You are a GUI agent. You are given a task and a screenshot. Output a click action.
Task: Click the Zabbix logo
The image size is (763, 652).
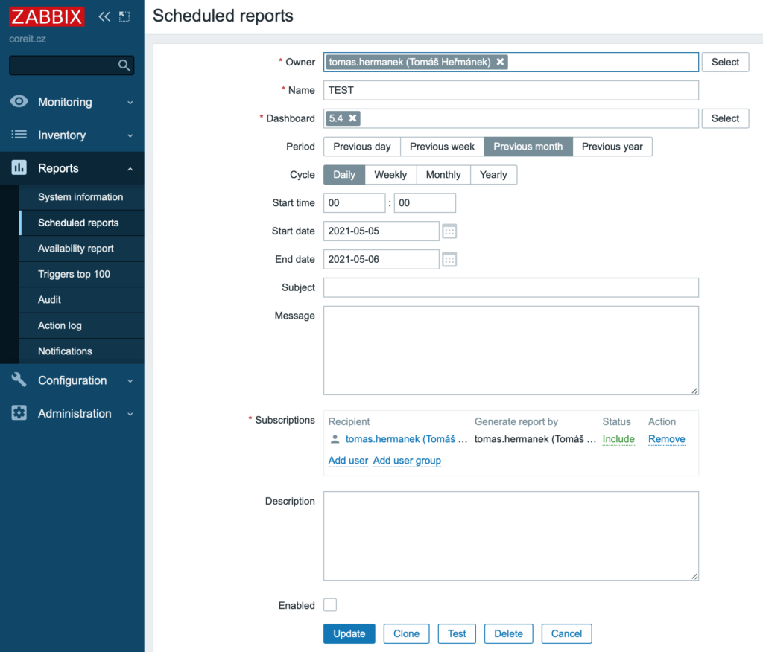[47, 16]
